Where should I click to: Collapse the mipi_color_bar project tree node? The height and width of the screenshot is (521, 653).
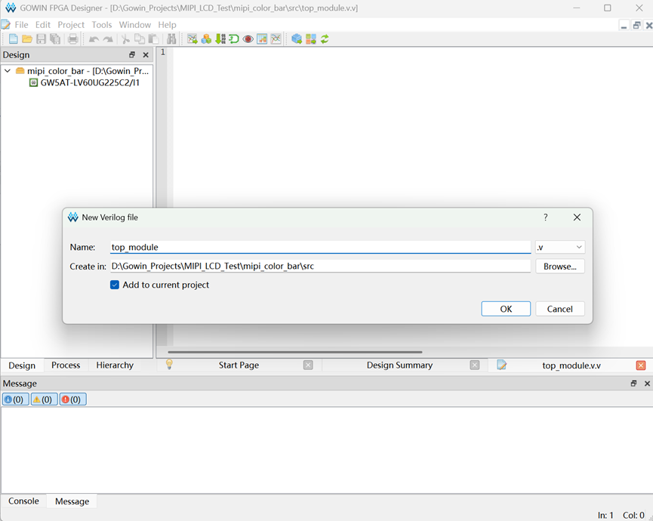click(8, 71)
